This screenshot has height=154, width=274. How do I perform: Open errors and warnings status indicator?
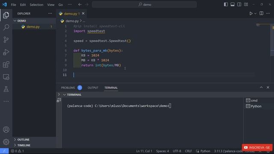click(17, 151)
